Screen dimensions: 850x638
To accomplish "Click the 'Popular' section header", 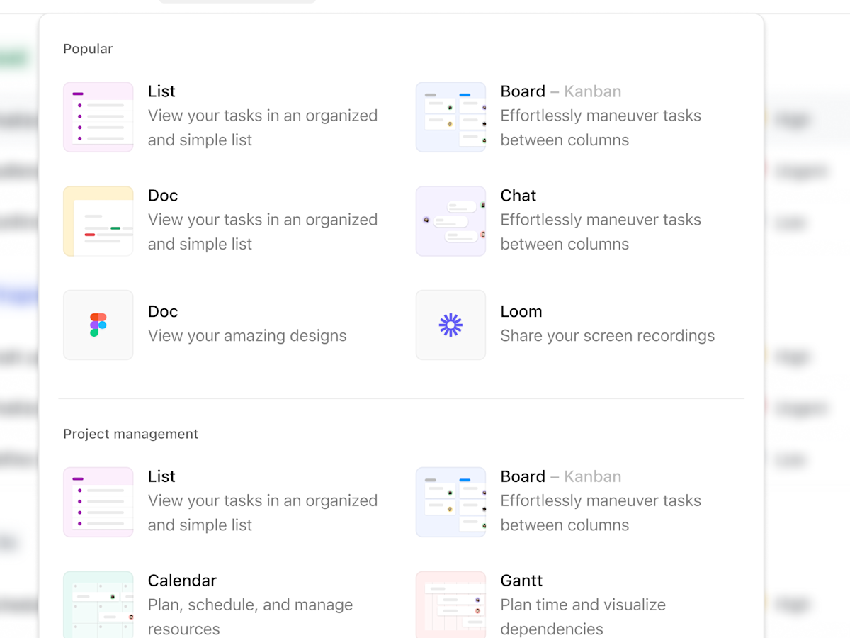I will coord(88,48).
